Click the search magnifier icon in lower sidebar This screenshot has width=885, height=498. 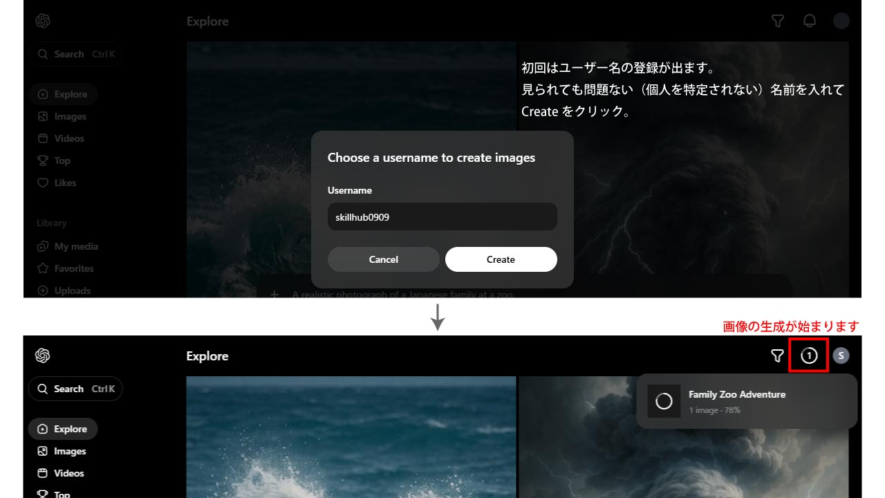click(44, 389)
